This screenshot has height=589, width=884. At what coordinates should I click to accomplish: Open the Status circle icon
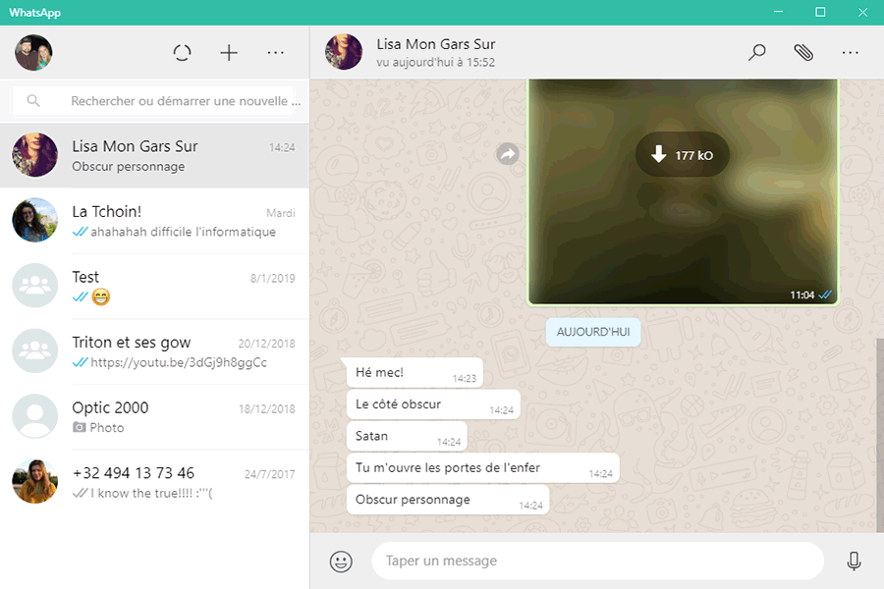coord(182,53)
